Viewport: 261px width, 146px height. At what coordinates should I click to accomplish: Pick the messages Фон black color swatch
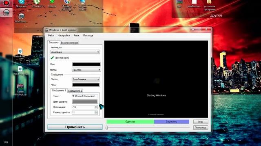(x=86, y=85)
